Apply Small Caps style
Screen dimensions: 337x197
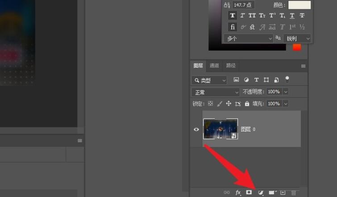(262, 16)
